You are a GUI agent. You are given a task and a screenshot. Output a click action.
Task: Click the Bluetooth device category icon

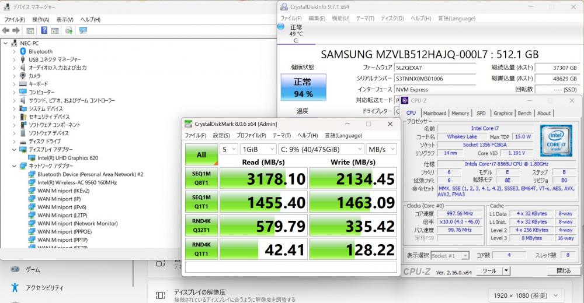click(x=23, y=51)
